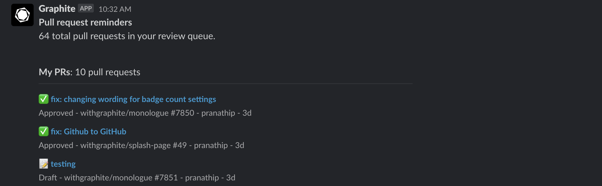Screen dimensions: 602x186
Task: Click the Graphite app avatar icon
Action: [x=22, y=15]
